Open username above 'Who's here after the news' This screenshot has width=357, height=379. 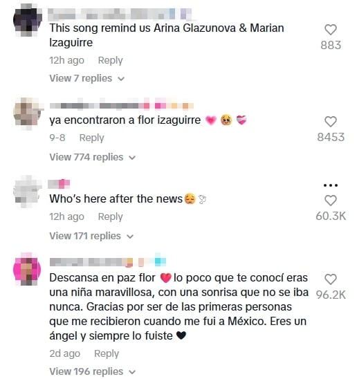pyautogui.click(x=59, y=184)
